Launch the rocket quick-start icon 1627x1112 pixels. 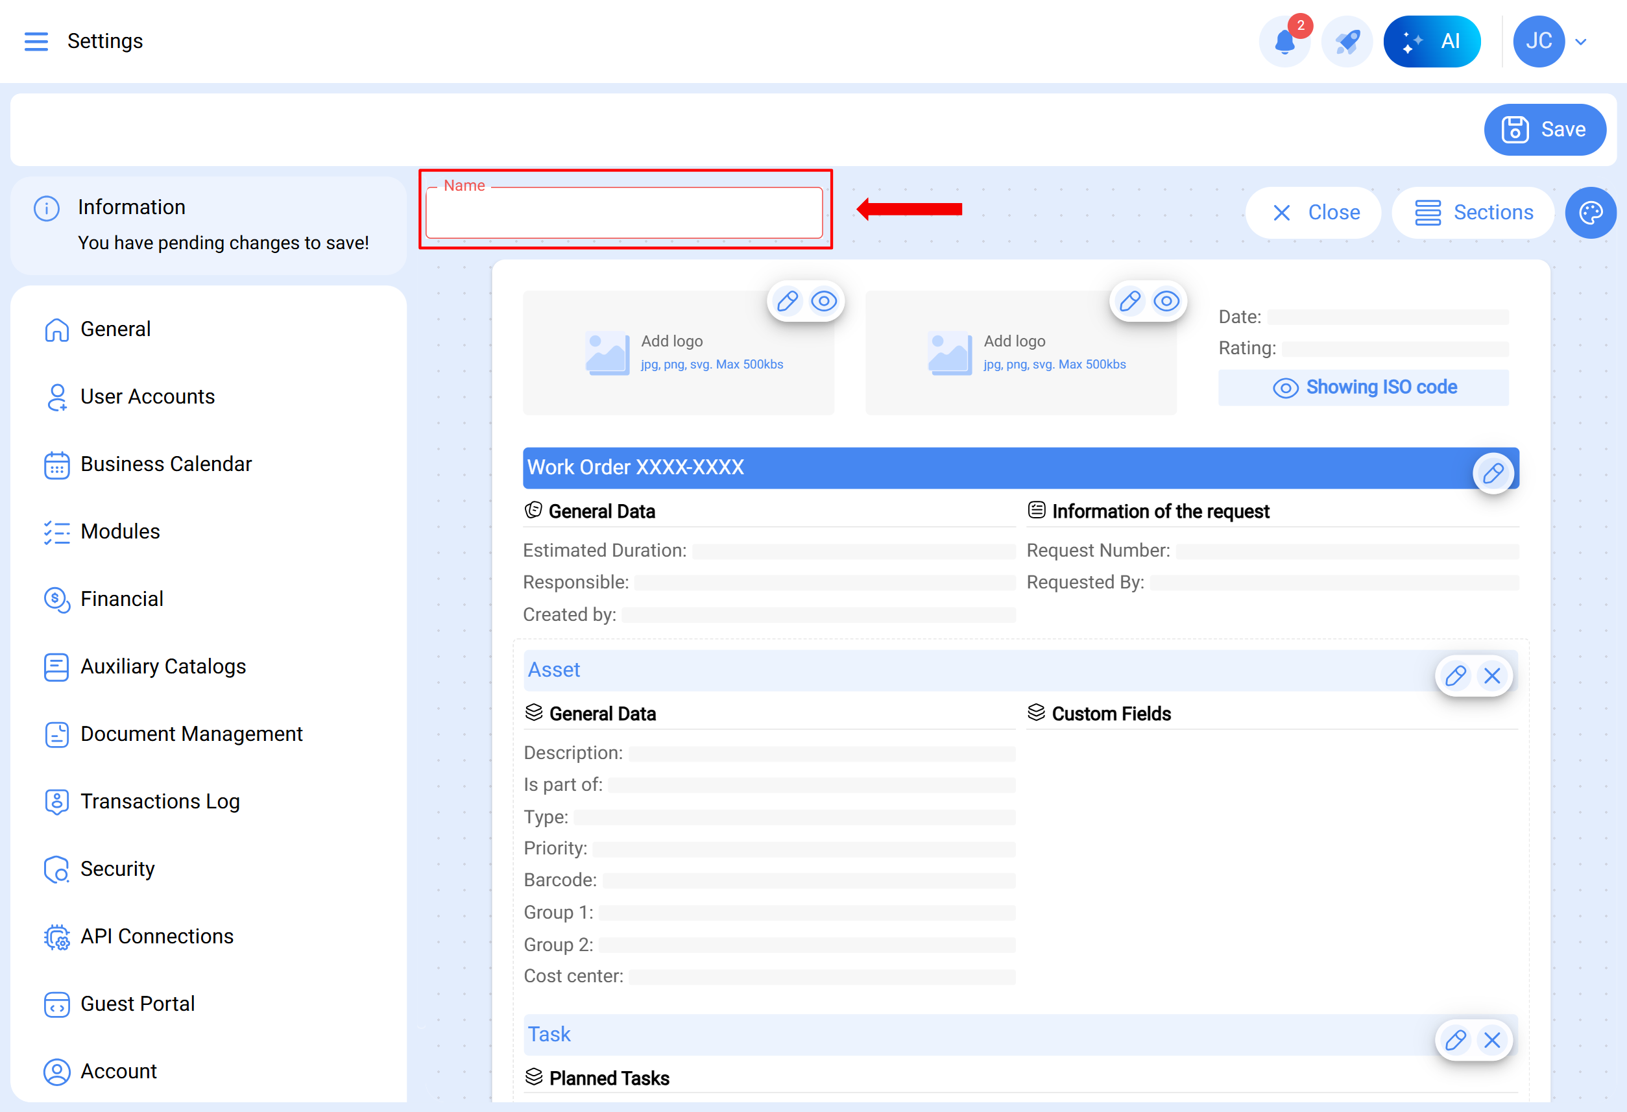coord(1346,42)
